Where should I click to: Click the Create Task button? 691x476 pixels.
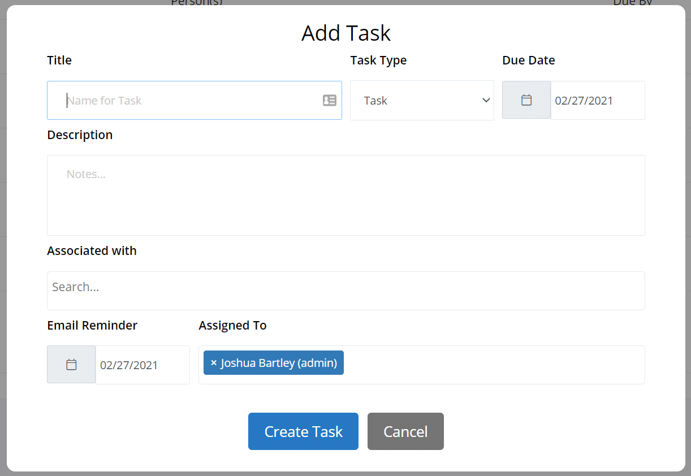tap(303, 431)
